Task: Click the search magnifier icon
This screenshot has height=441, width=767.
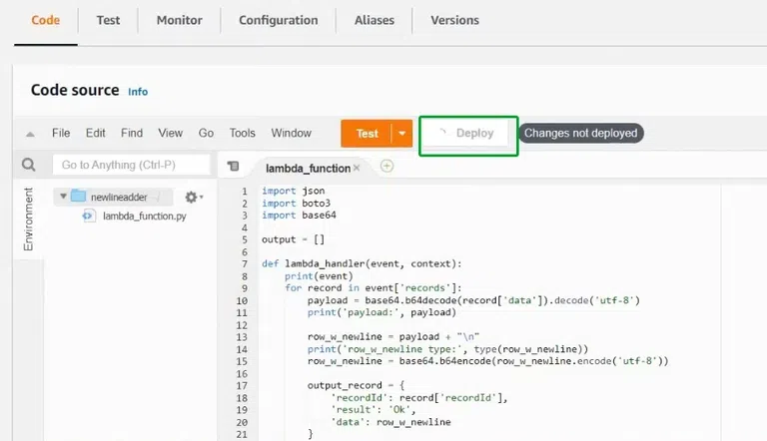Action: point(28,165)
